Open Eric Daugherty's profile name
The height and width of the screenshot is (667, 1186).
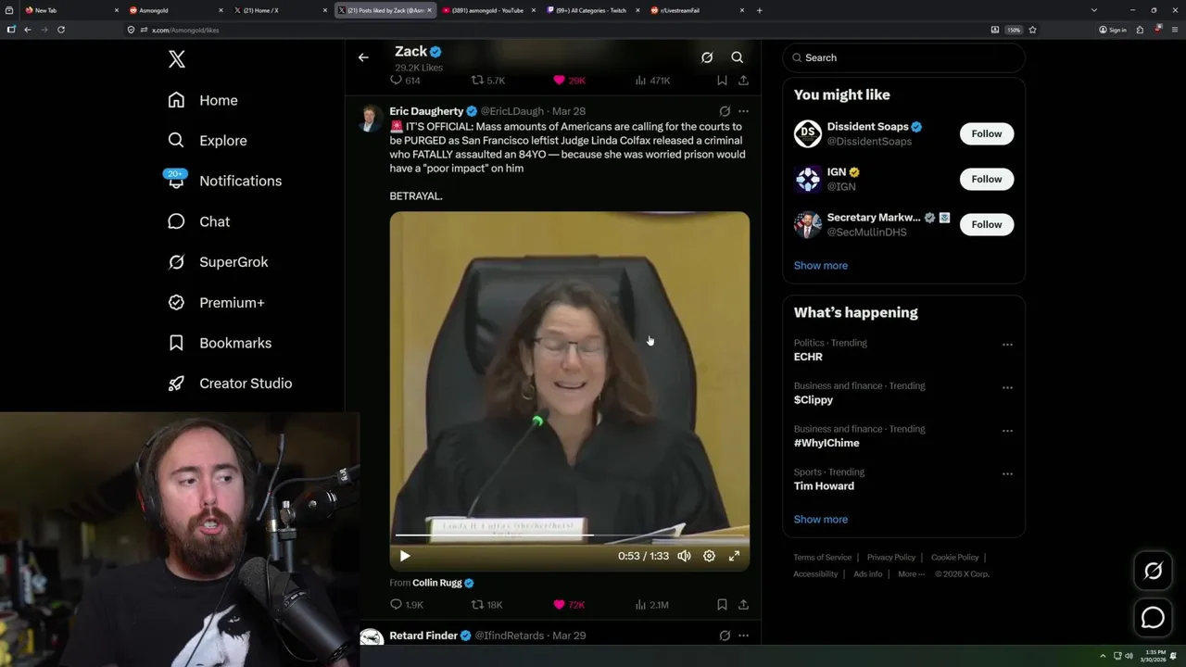(x=426, y=111)
